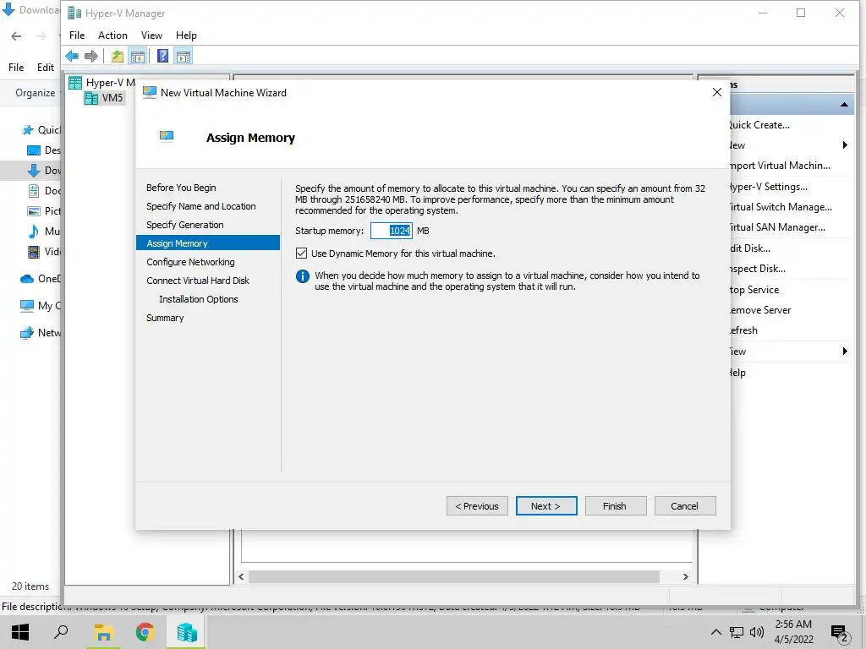Click the taskbar Search magnifier icon
This screenshot has height=649, width=866.
point(61,632)
